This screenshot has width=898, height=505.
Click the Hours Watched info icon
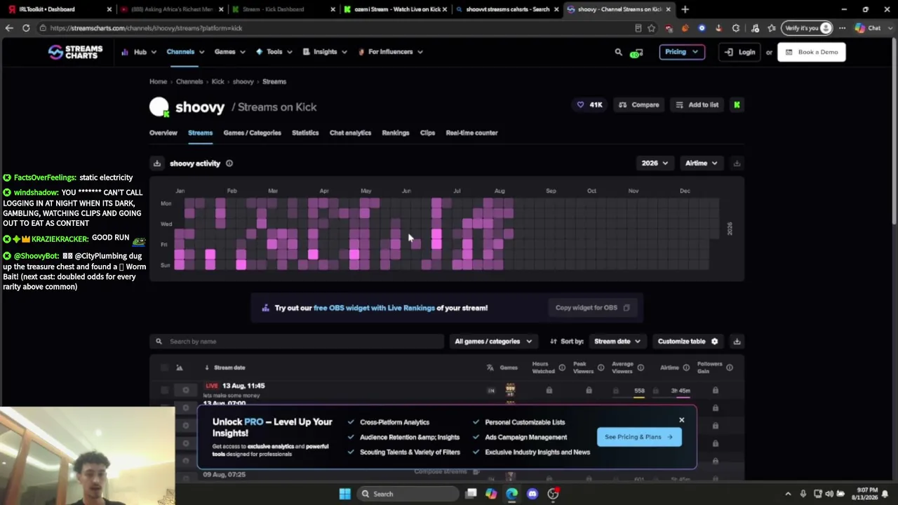point(562,368)
